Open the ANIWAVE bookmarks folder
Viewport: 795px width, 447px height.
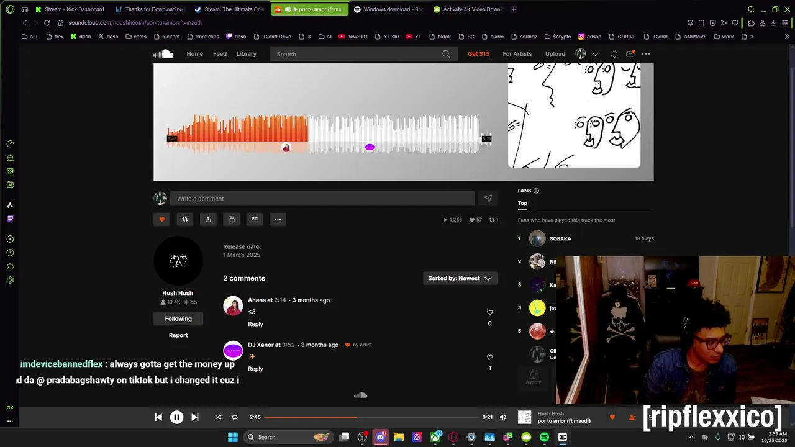[690, 37]
